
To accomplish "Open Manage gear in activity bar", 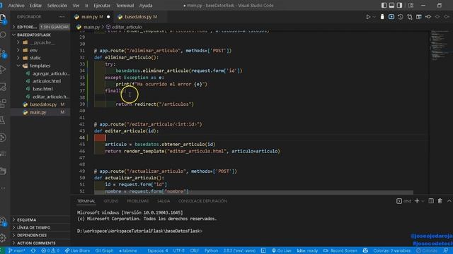I will coord(3,238).
